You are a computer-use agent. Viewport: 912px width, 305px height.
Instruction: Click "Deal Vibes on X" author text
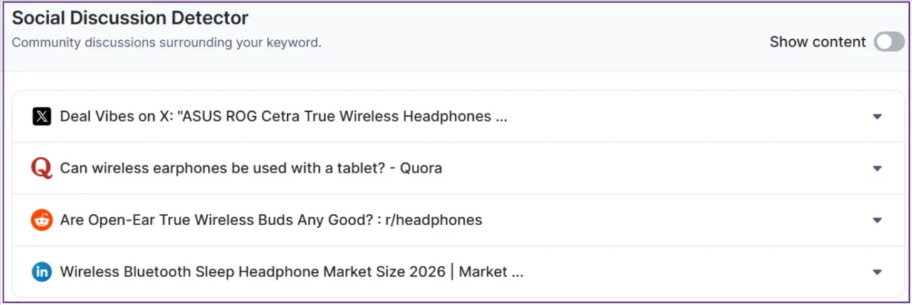117,116
